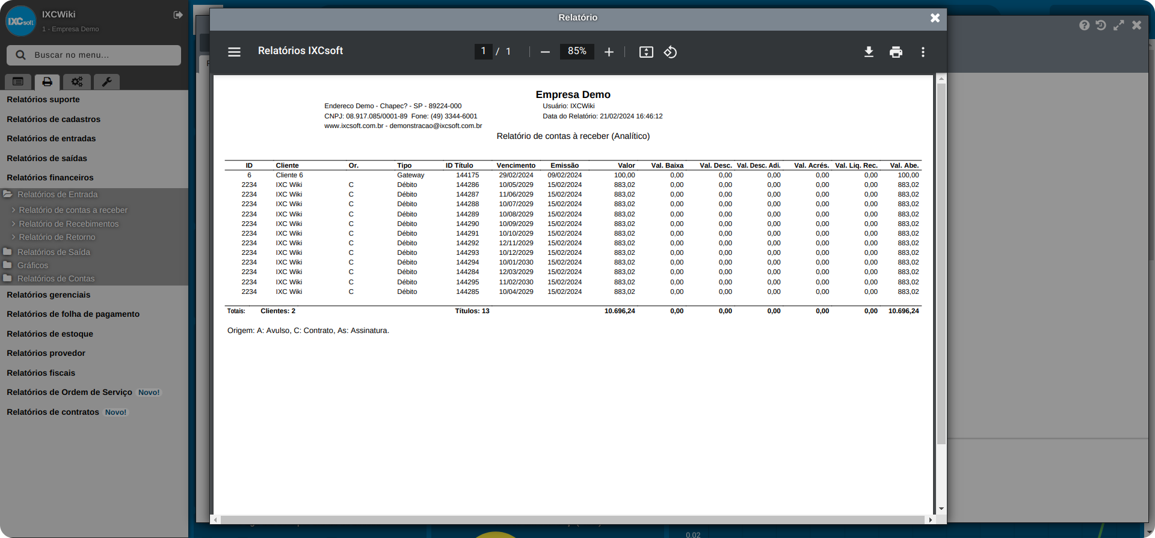Expand the Relatórios de Saída folder
The height and width of the screenshot is (538, 1155).
tap(54, 252)
